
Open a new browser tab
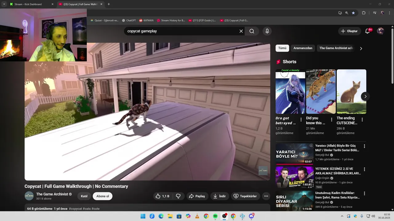(x=109, y=4)
